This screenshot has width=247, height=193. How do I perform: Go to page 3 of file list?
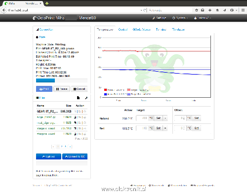(66, 147)
